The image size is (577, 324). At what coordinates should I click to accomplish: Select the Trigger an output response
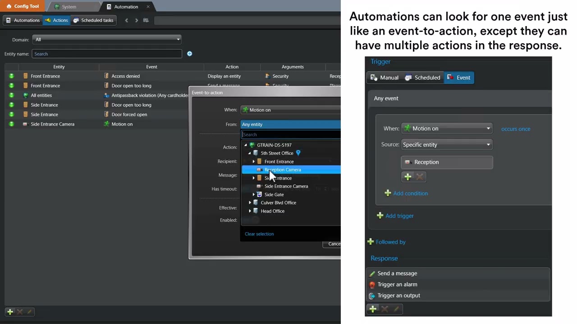(x=458, y=296)
